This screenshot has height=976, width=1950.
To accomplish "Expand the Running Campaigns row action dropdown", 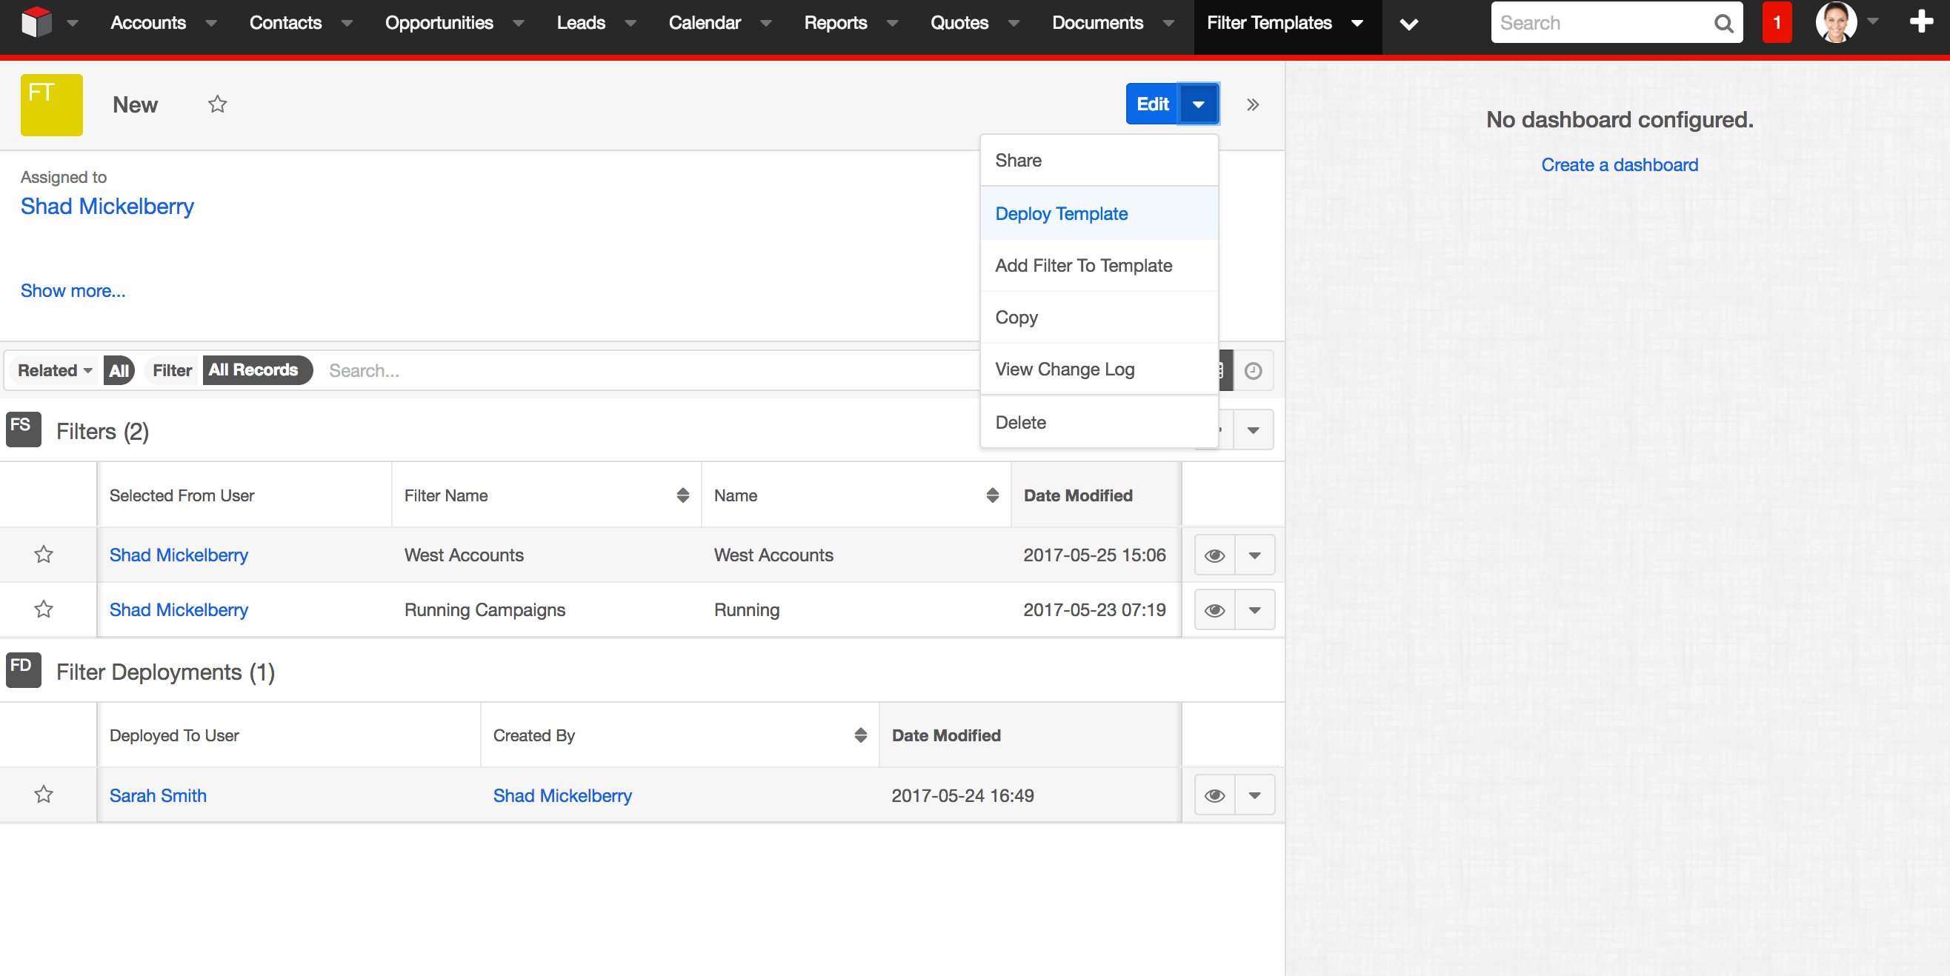I will coord(1255,609).
